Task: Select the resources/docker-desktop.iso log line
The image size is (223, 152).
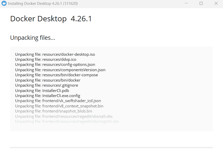Action: [55, 54]
